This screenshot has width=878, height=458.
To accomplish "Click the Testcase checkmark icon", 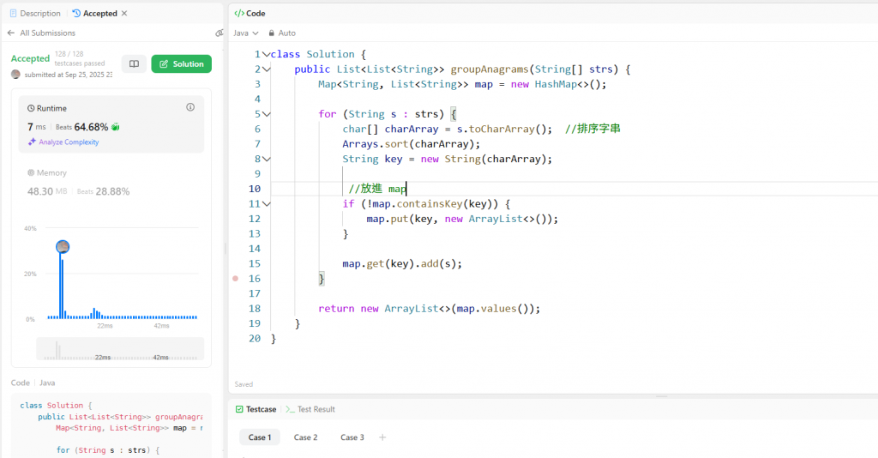I will 239,409.
